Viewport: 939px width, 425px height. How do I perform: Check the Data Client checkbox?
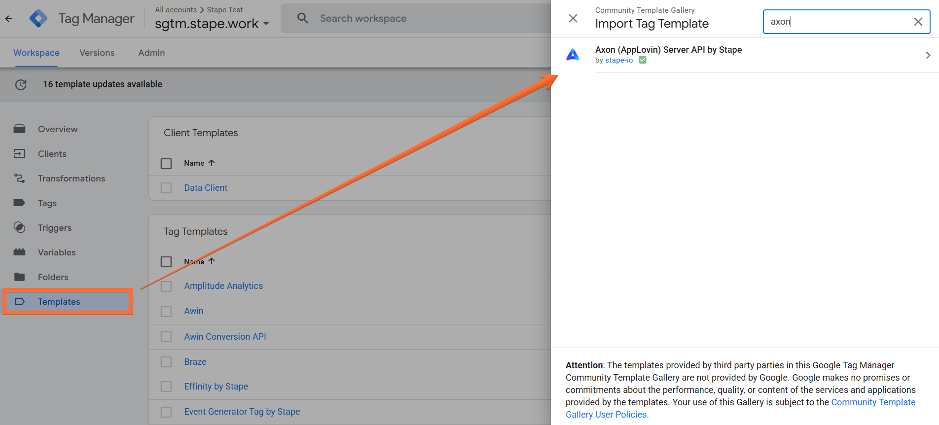click(x=166, y=188)
